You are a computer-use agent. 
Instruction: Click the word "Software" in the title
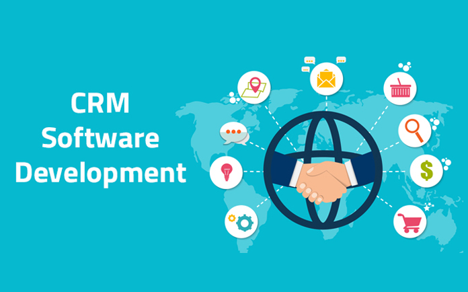click(x=100, y=139)
